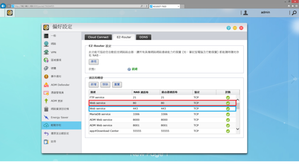The image size is (299, 165).
Task: Click the 新增 add button
Action: pyautogui.click(x=94, y=84)
